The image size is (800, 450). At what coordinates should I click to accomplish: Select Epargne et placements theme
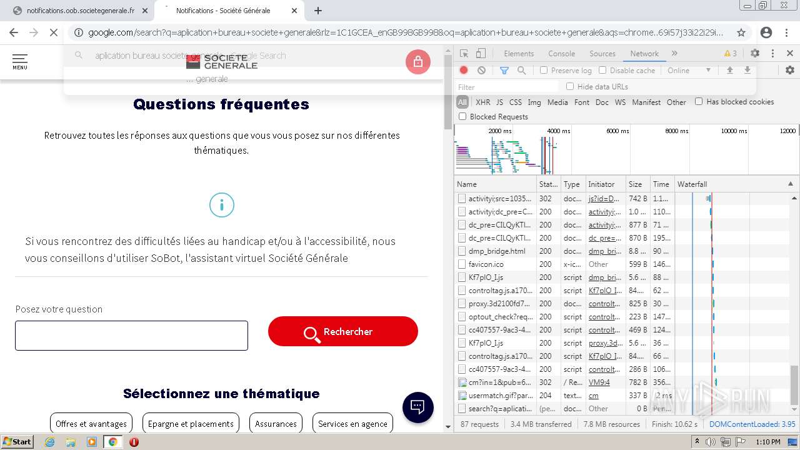point(191,423)
